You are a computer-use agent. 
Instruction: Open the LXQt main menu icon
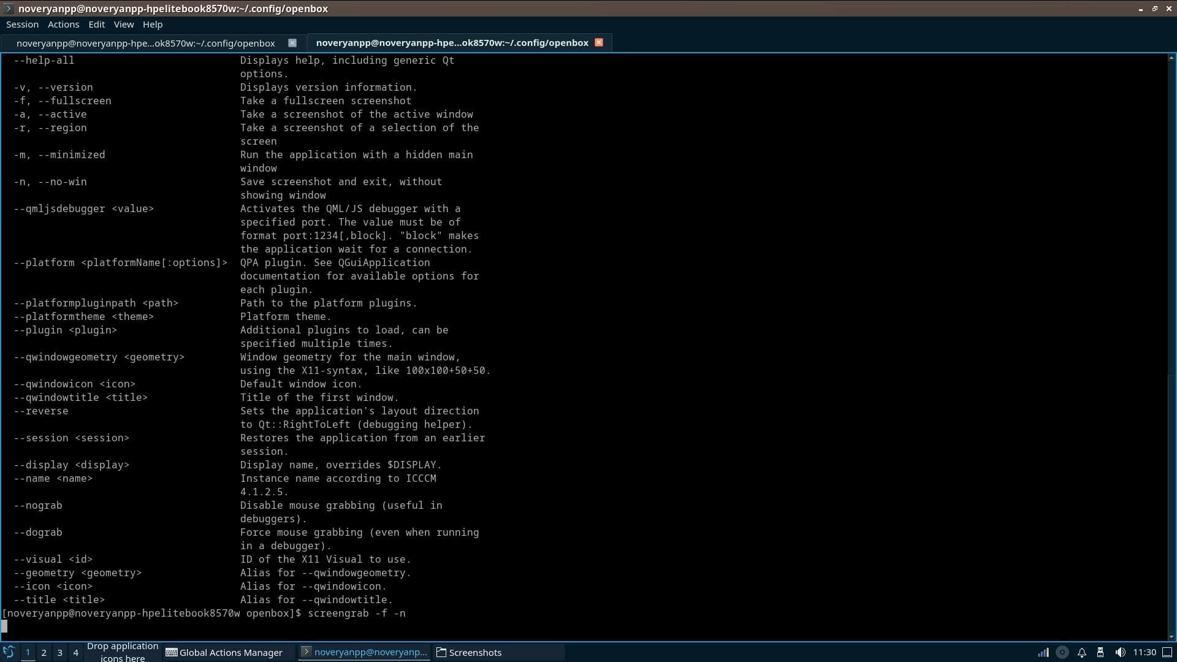9,652
